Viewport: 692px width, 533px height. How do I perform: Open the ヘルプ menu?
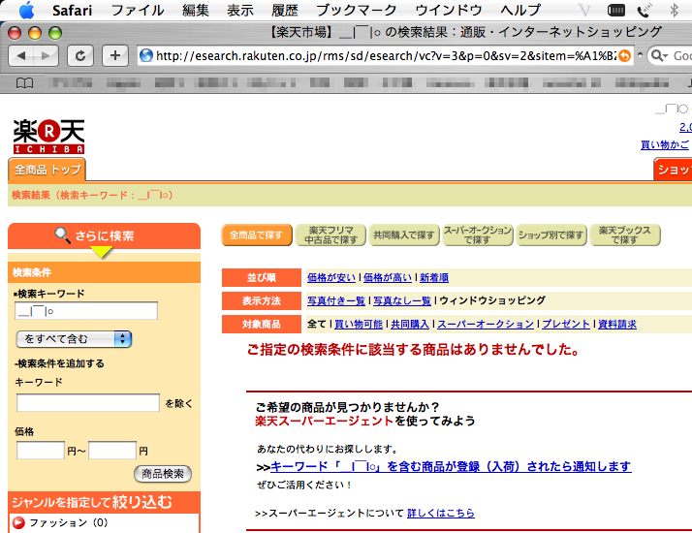point(520,10)
